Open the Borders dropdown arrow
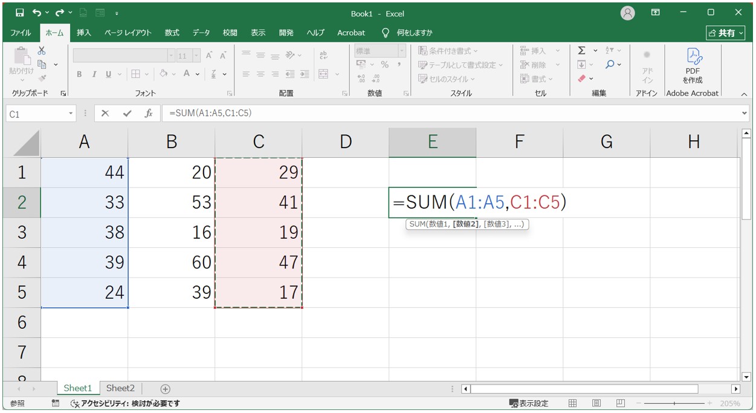 click(148, 74)
